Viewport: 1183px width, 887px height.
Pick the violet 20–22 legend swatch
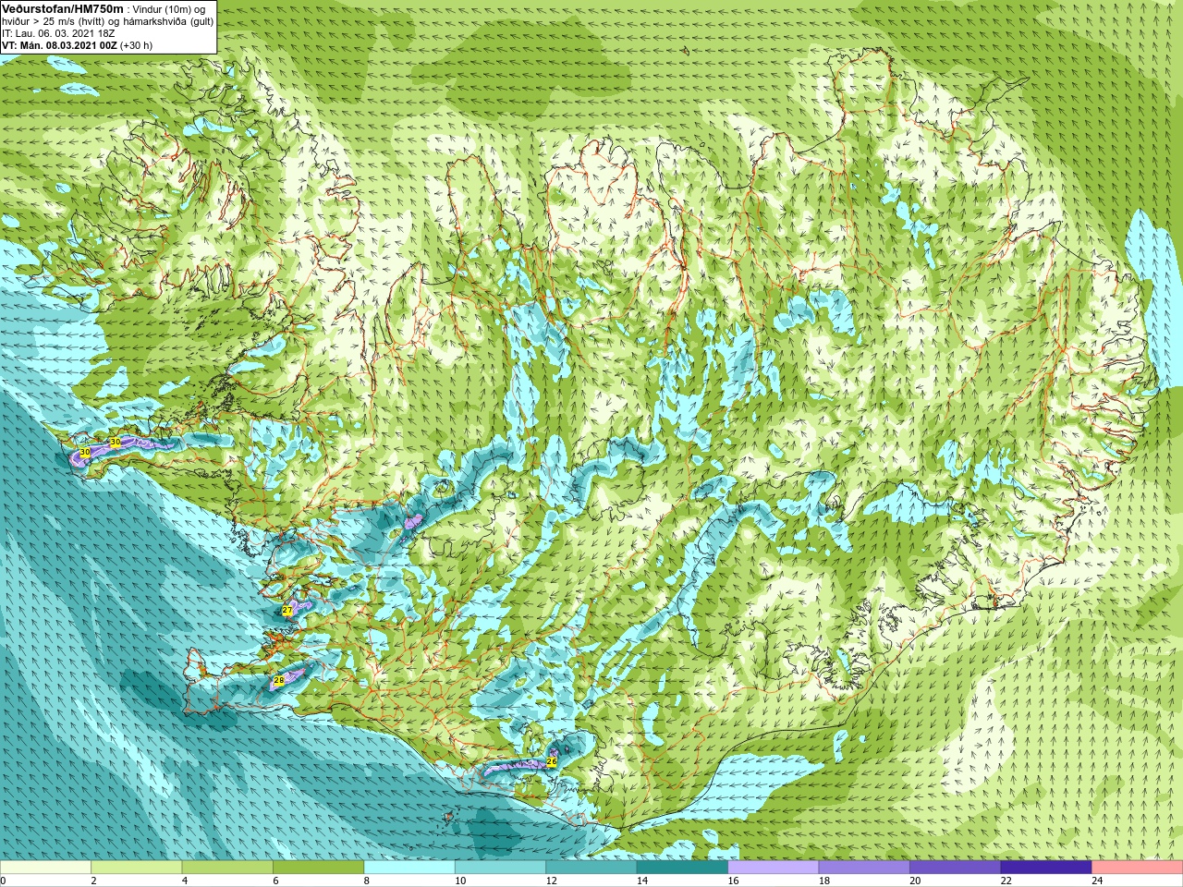956,868
